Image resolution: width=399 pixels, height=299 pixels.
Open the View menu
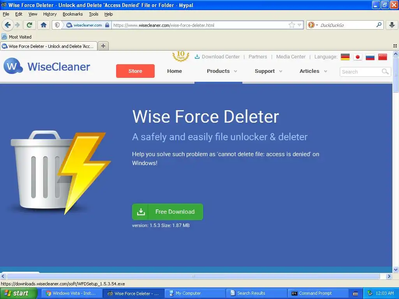coord(33,14)
